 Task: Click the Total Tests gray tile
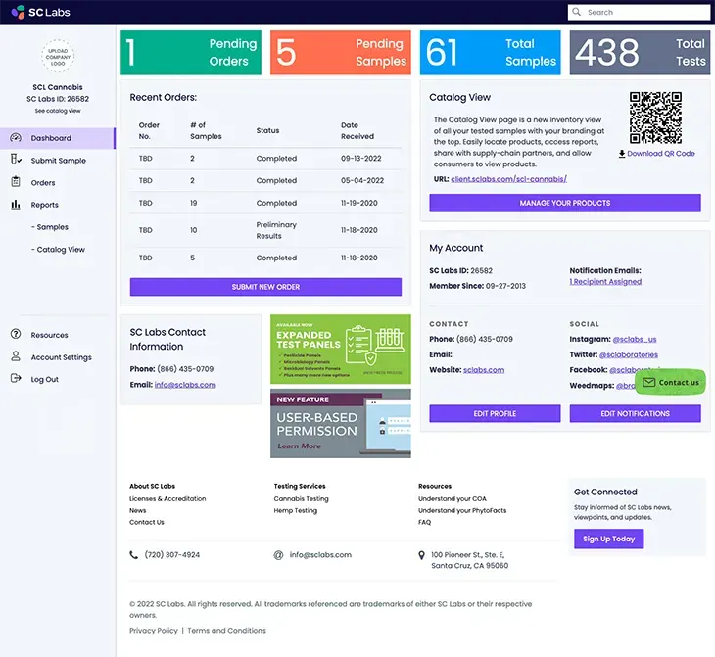[x=640, y=53]
